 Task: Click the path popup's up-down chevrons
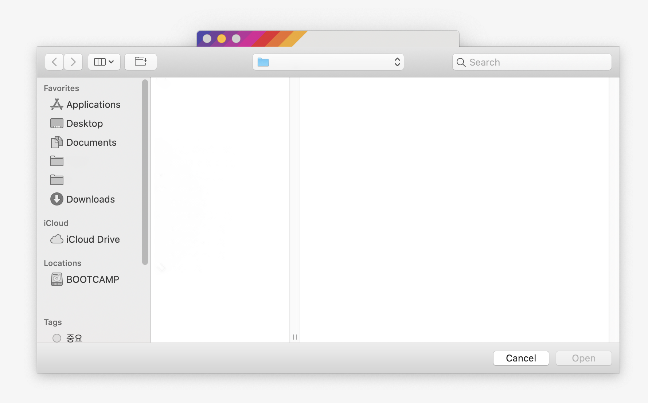pos(397,62)
